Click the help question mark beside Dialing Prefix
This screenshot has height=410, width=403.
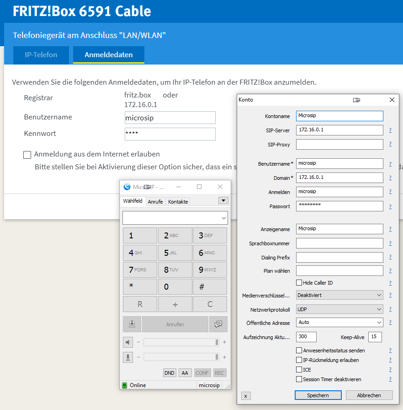(x=390, y=257)
